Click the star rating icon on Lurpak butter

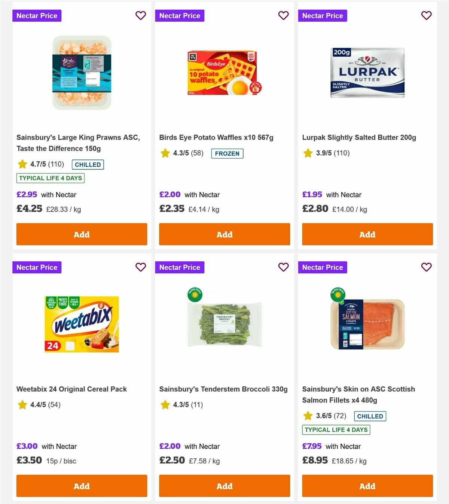pyautogui.click(x=308, y=153)
